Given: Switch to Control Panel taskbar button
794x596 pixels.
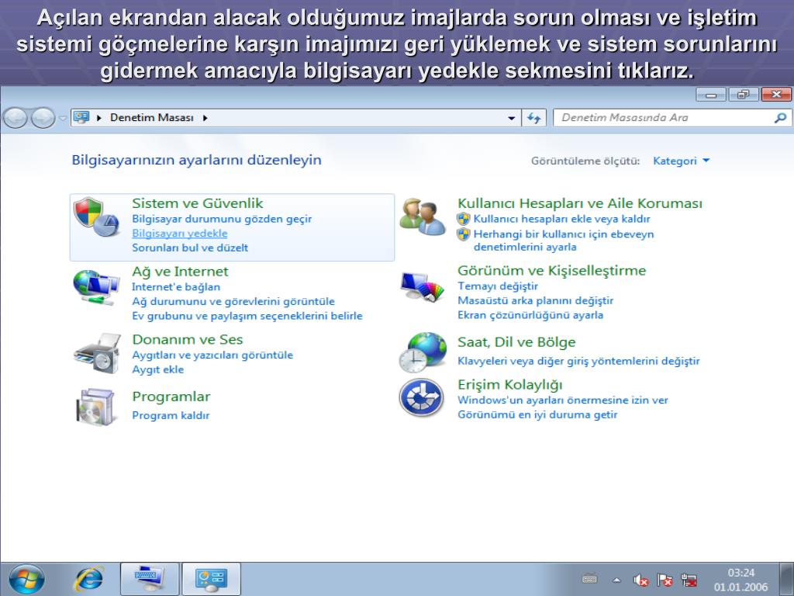Looking at the screenshot, I should click(211, 579).
